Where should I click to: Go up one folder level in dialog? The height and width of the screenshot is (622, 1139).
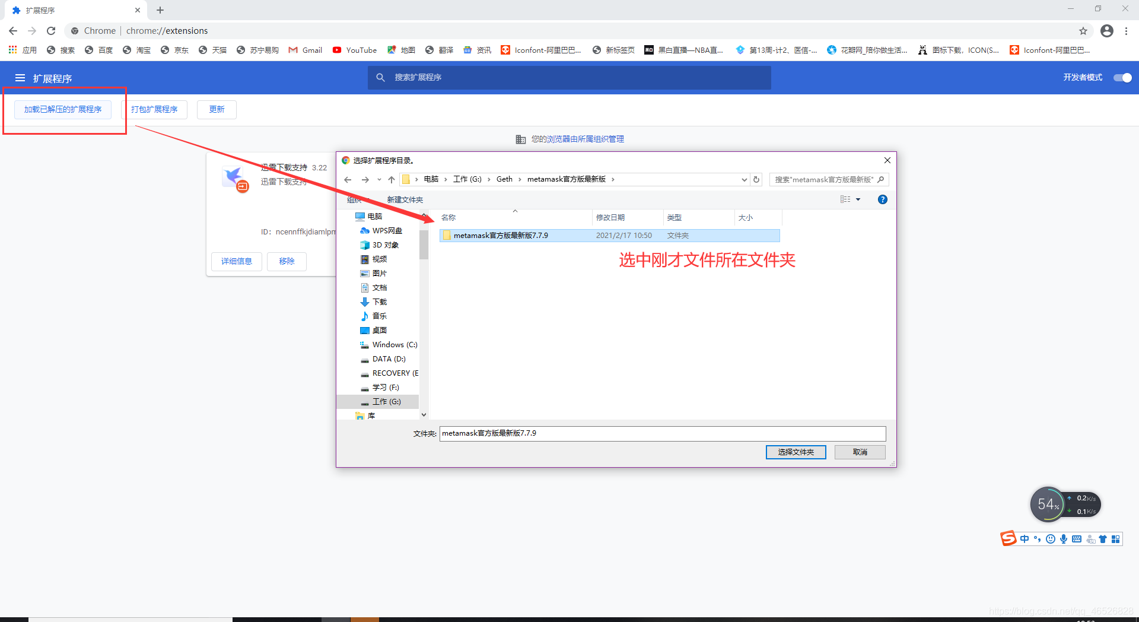click(392, 179)
